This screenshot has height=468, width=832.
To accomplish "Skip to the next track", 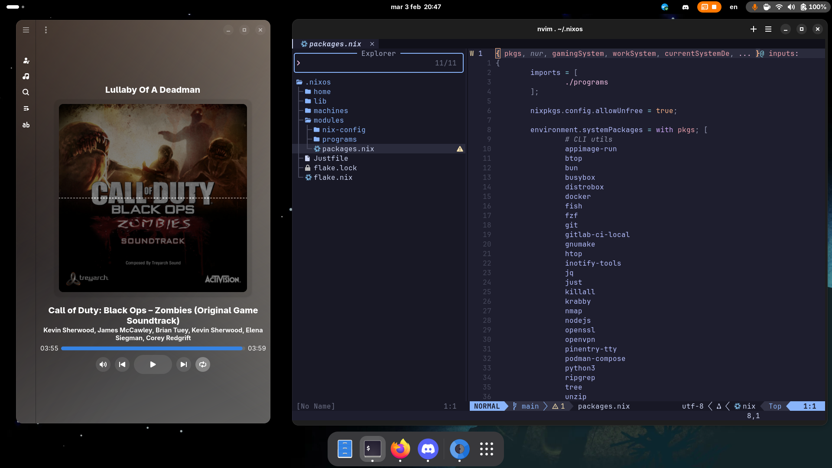I will 183,364.
